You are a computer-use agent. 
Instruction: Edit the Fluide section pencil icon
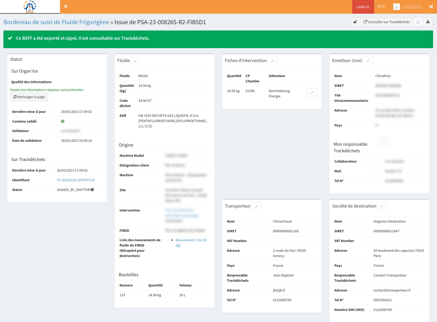pyautogui.click(x=135, y=61)
